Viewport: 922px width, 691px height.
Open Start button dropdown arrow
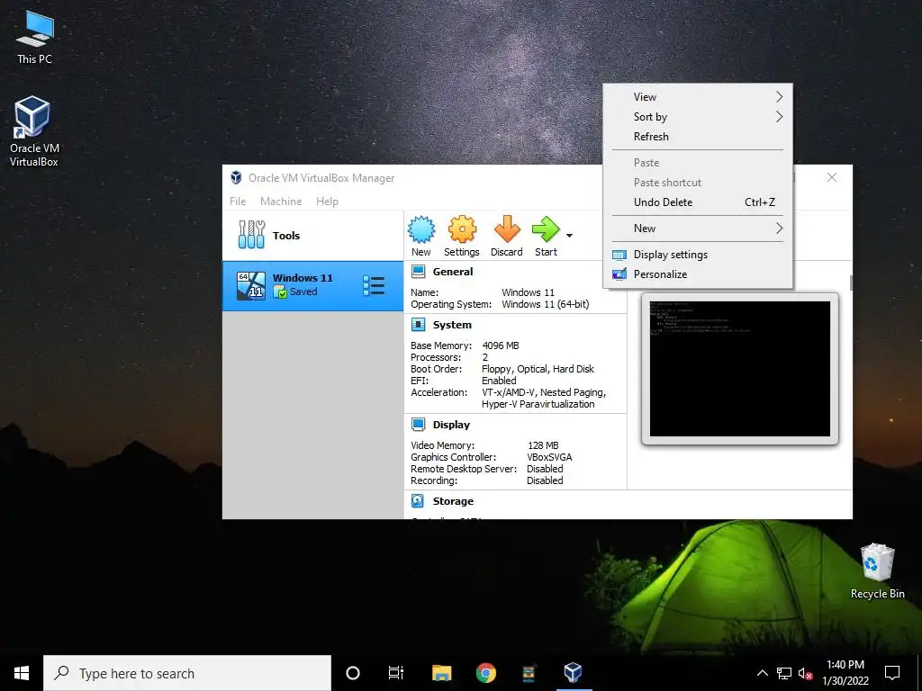pyautogui.click(x=569, y=236)
